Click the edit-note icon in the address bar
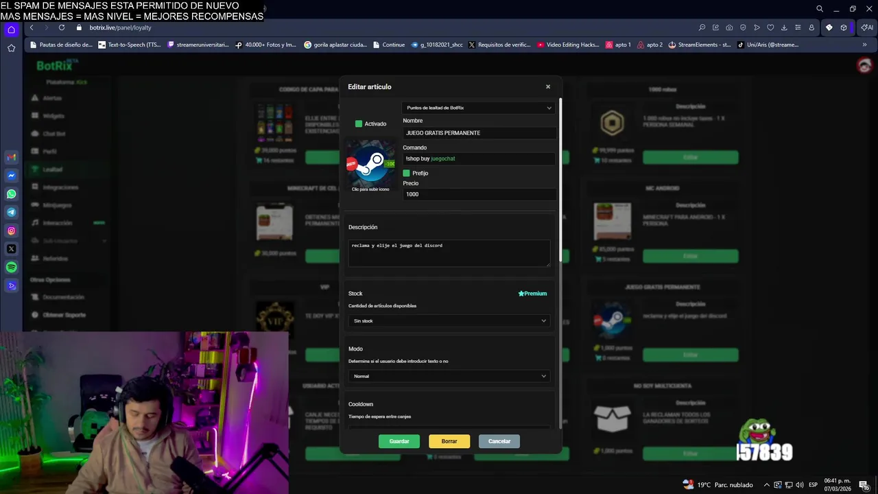The image size is (878, 494). [715, 27]
